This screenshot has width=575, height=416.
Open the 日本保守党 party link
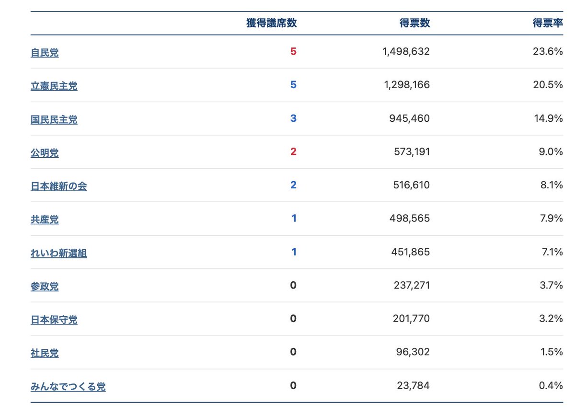(x=54, y=320)
